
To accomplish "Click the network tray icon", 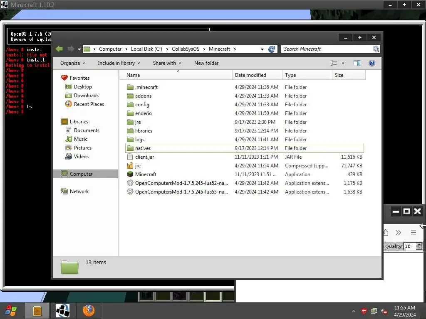I will pos(374,311).
